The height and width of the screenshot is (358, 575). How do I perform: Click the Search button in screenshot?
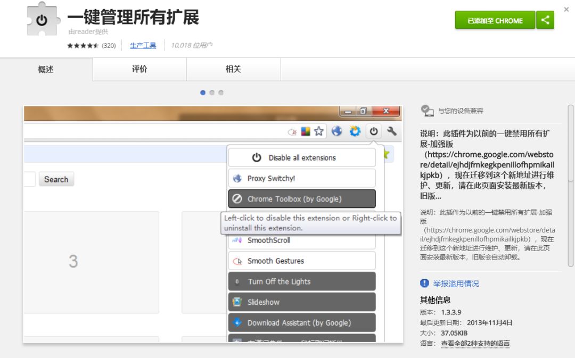click(x=56, y=179)
